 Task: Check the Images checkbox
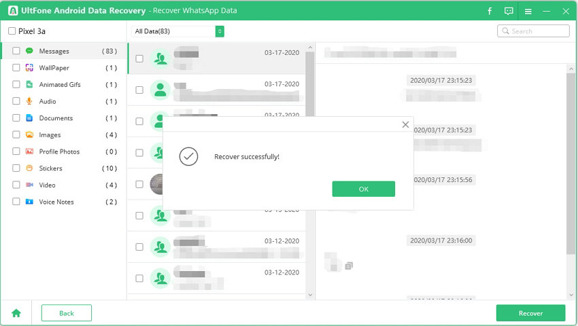[x=16, y=134]
